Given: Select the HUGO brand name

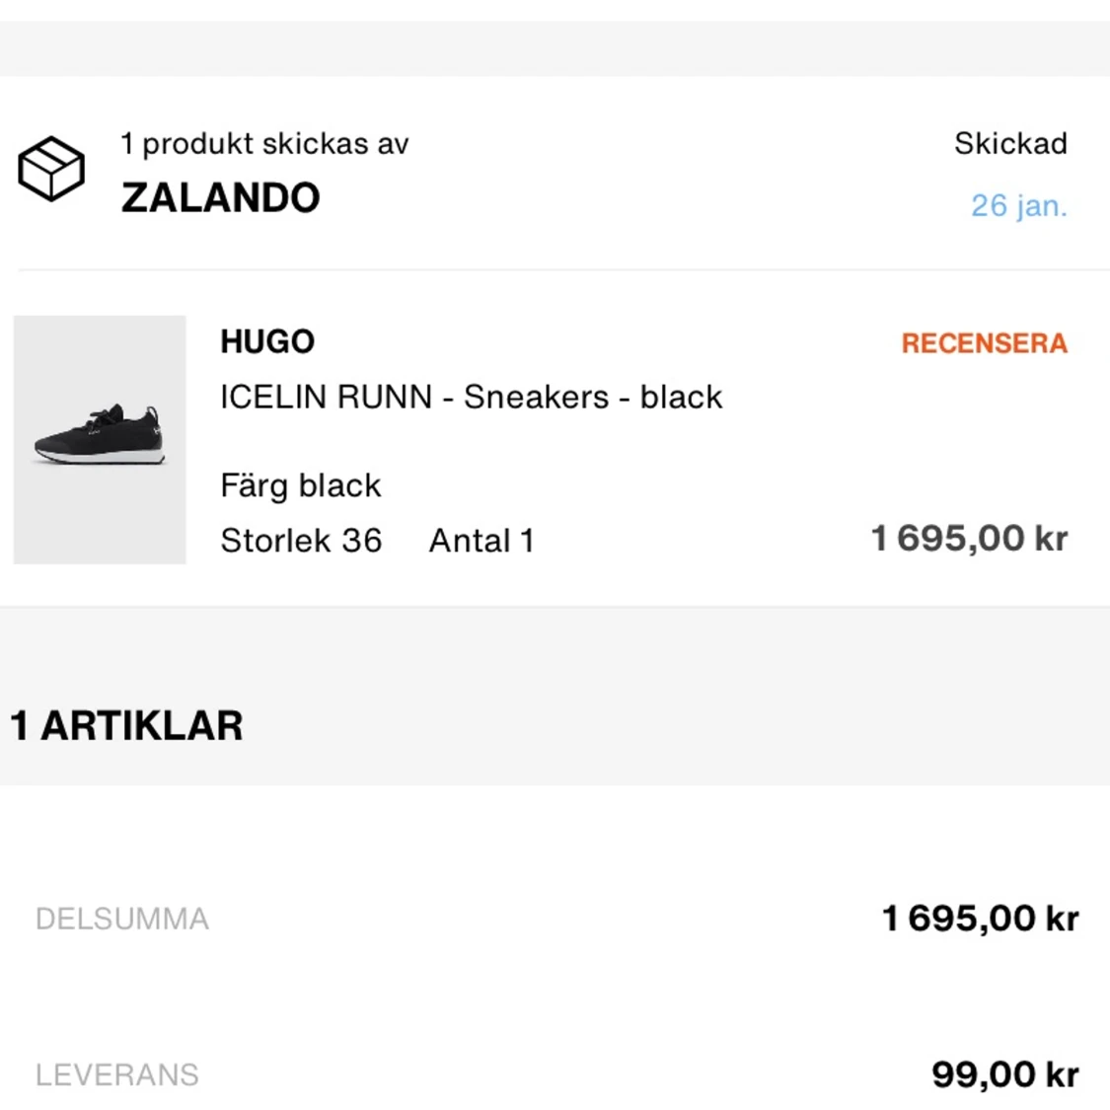Looking at the screenshot, I should (267, 341).
